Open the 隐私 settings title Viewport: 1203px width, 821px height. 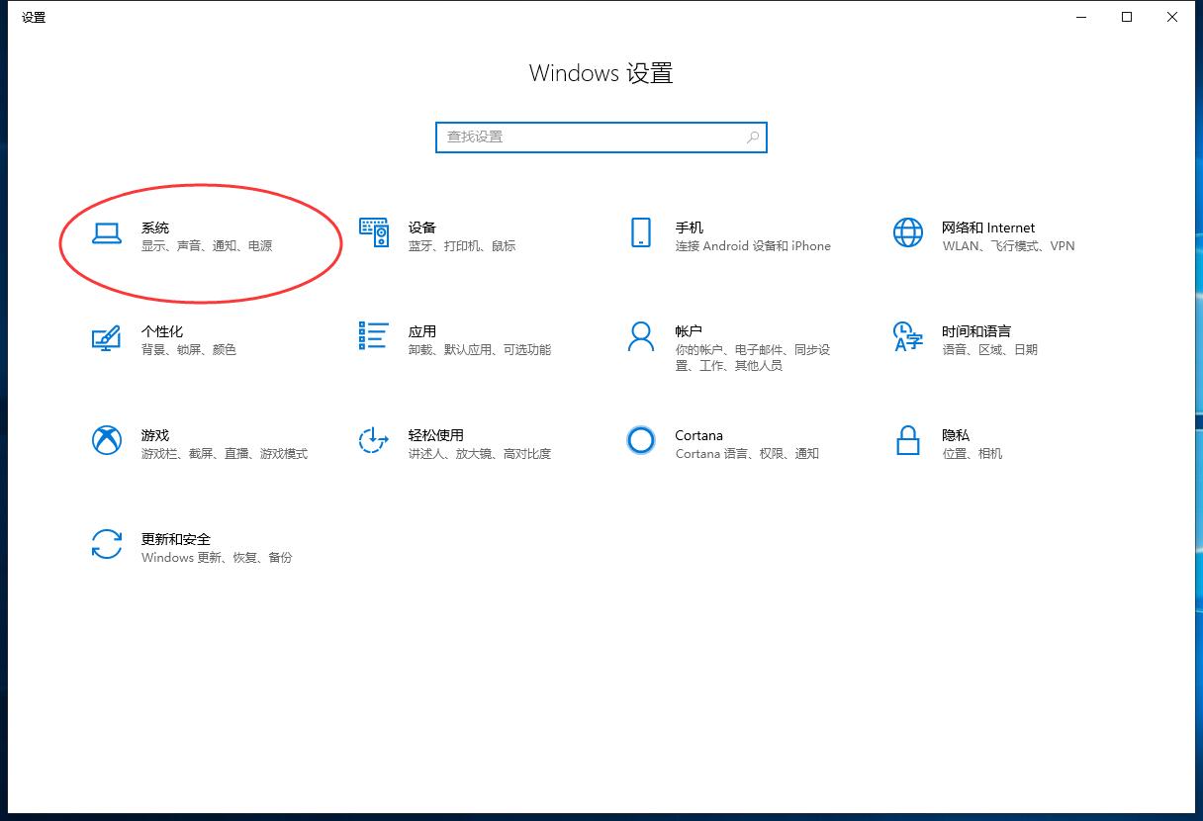[x=957, y=435]
